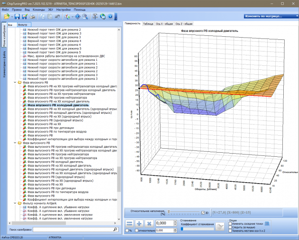Image resolution: width=299 pixels, height=240 pixels.
Task: Collapse the Фаза выпускного РВ folder
Action: (x=15, y=143)
